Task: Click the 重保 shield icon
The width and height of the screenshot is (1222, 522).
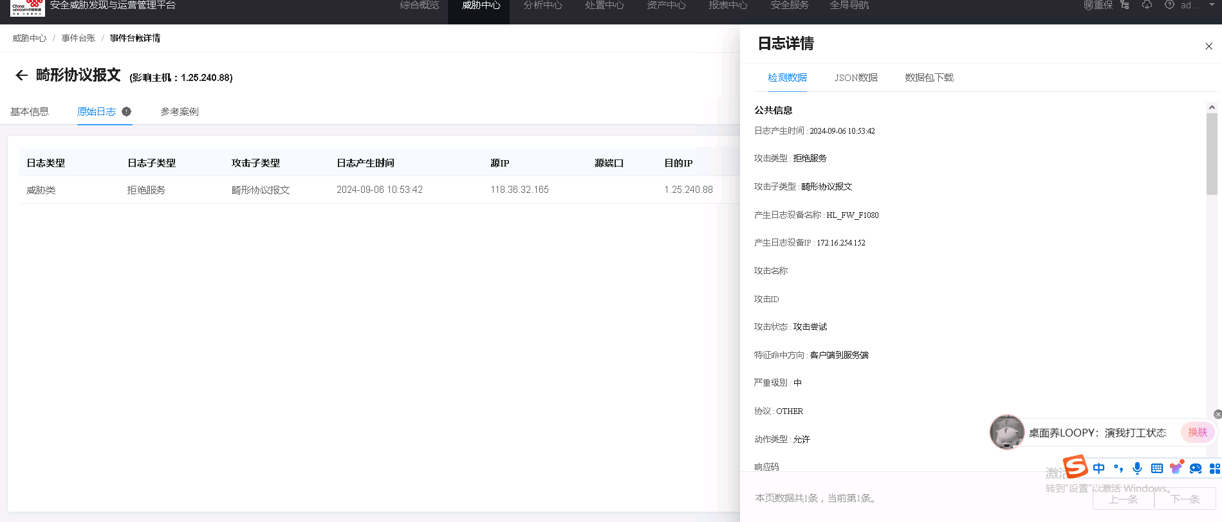Action: tap(1089, 5)
